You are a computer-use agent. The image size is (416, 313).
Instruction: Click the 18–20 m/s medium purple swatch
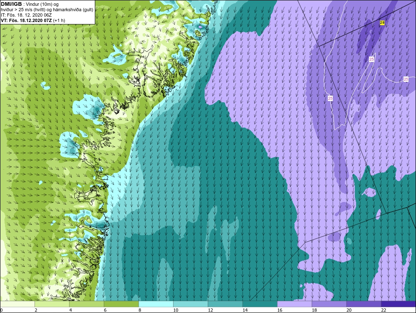(x=329, y=304)
